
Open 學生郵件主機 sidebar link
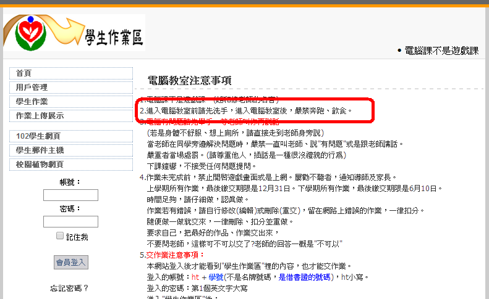click(x=40, y=150)
